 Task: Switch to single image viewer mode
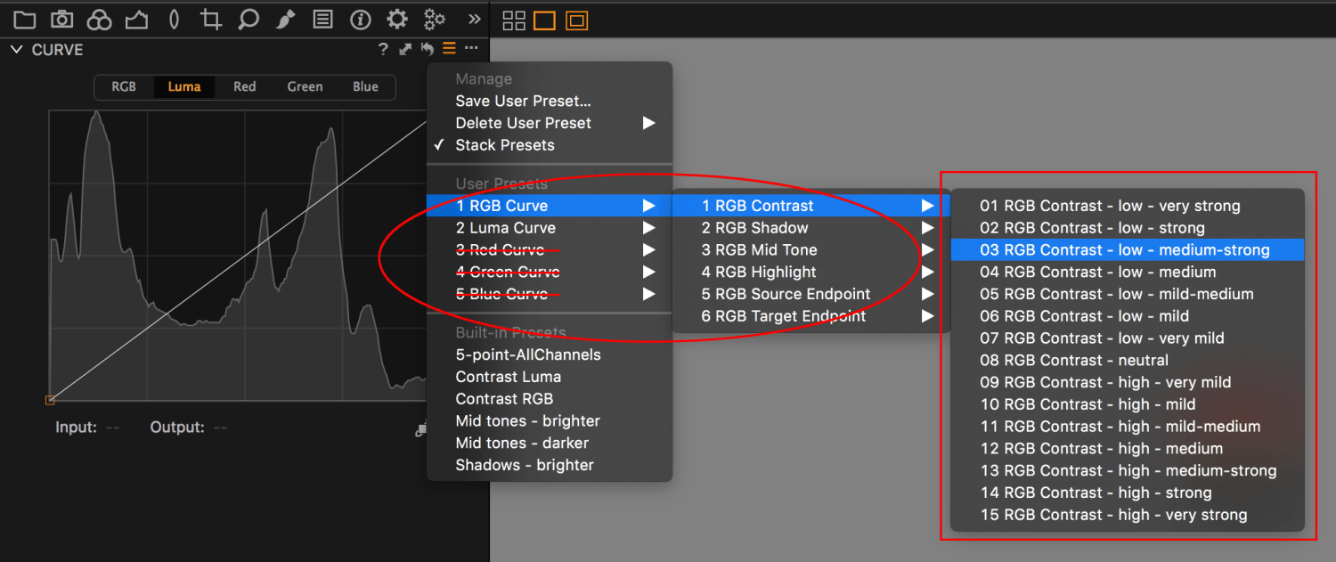[545, 20]
